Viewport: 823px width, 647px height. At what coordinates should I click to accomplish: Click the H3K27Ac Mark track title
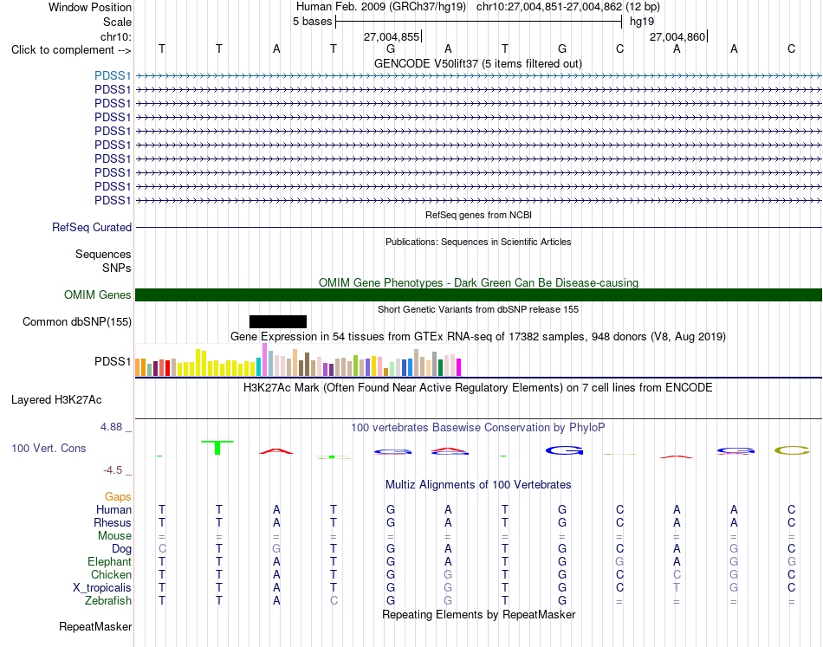[x=478, y=388]
